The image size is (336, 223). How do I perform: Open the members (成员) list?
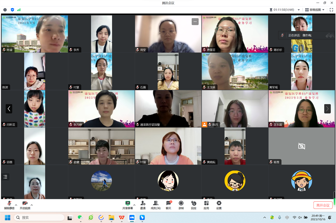(155, 205)
